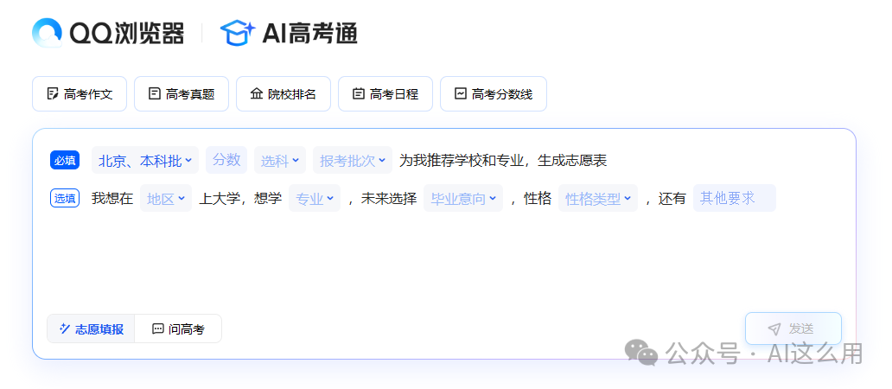Click the 高考分数线 chart icon
The height and width of the screenshot is (389, 892).
coord(461,93)
